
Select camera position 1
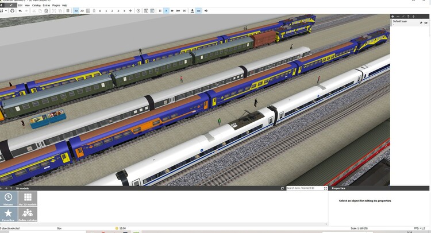(106, 11)
